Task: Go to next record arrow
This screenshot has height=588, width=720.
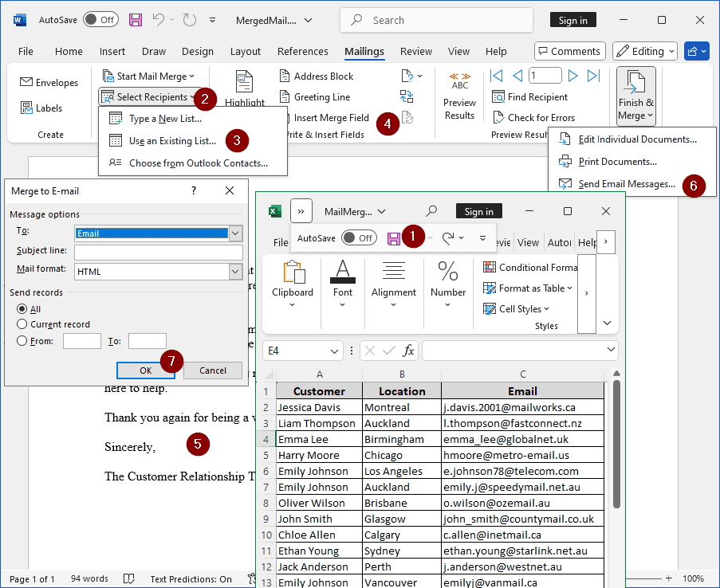Action: tap(572, 76)
